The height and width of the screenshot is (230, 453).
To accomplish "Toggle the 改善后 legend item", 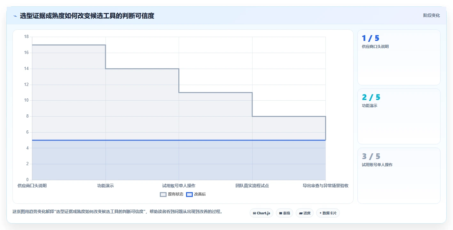I will click(x=196, y=194).
